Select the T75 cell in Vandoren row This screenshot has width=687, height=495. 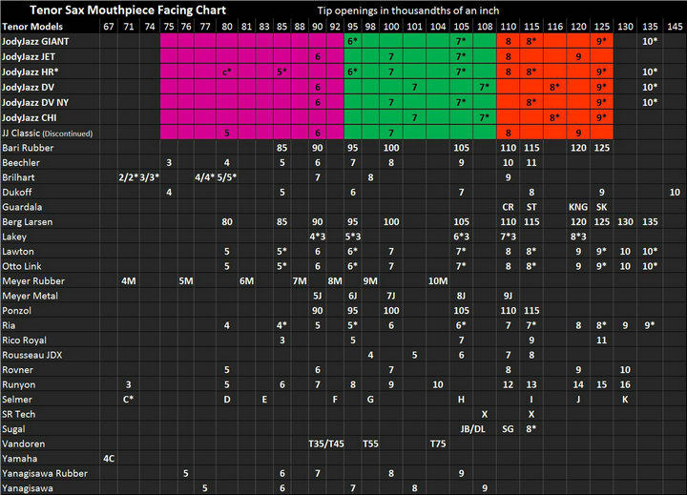point(438,443)
